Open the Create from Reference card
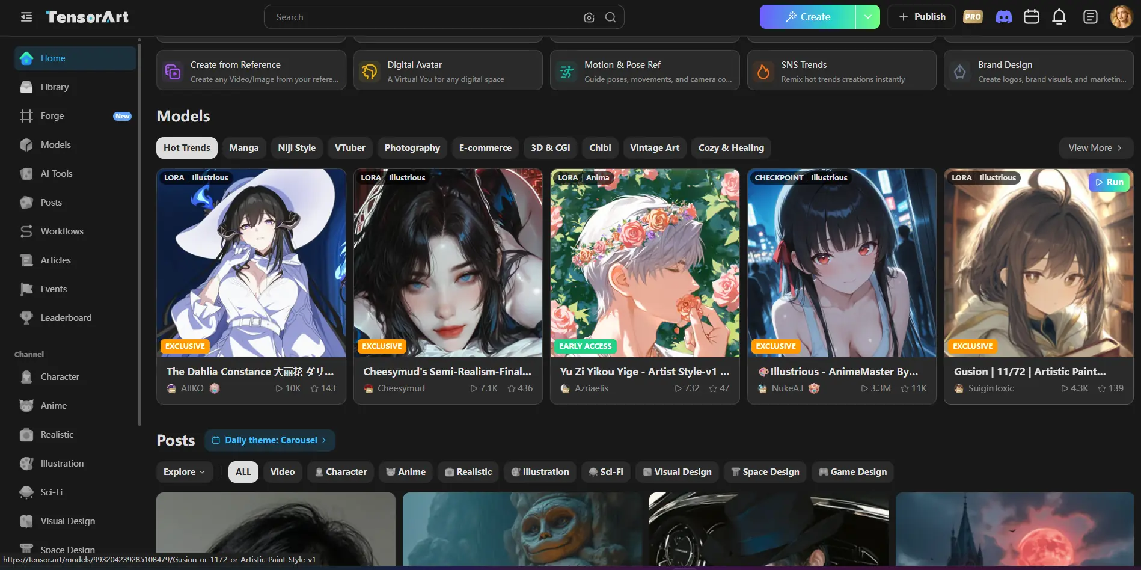Image resolution: width=1141 pixels, height=570 pixels. click(251, 70)
